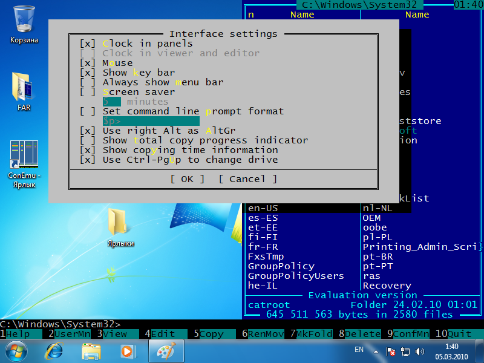Toggle the Clock in panels checkbox

pyautogui.click(x=88, y=44)
